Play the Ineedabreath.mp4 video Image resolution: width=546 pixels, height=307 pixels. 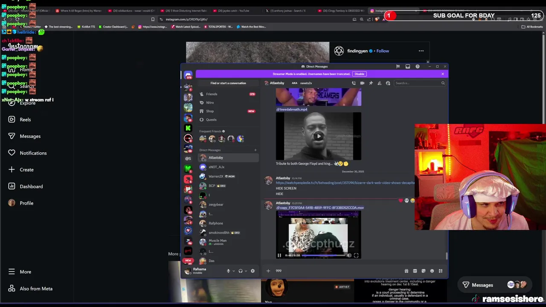tap(318, 136)
